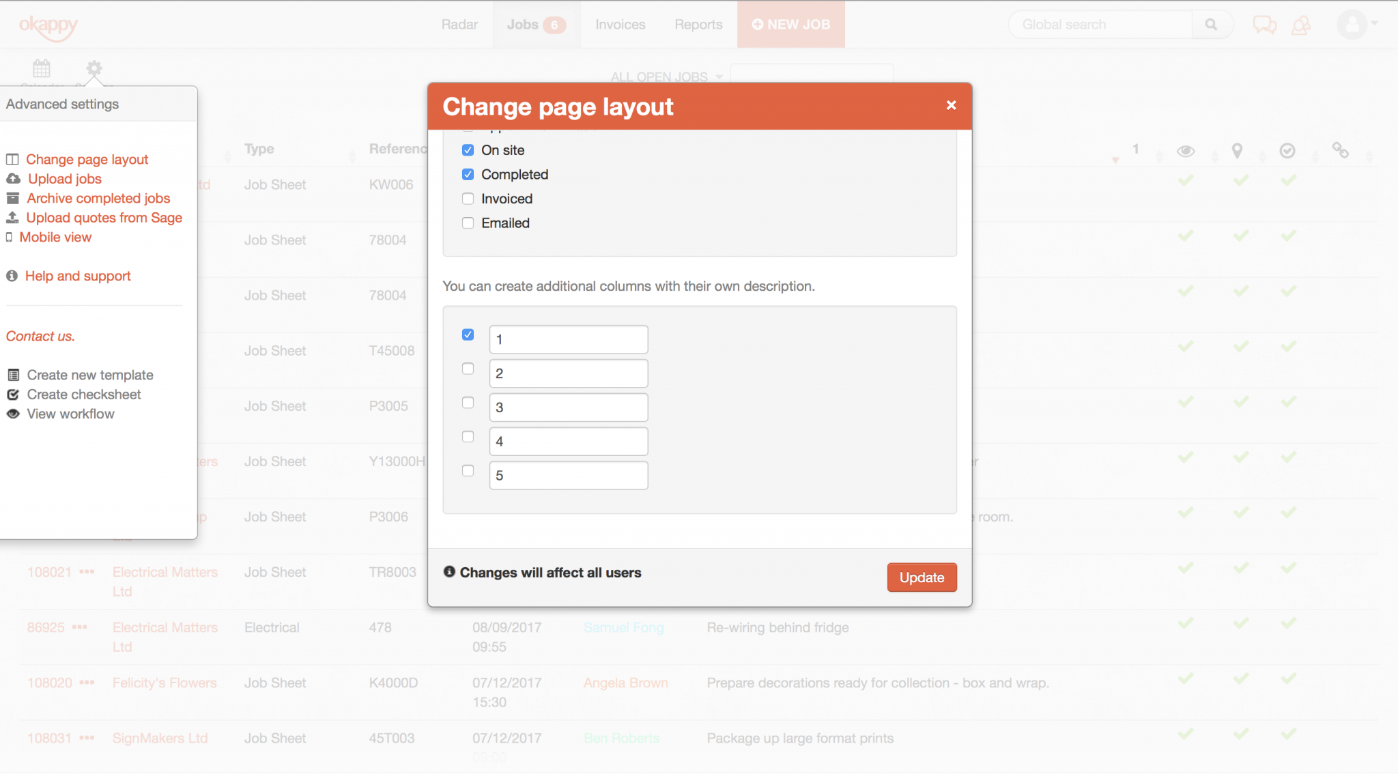Click the Update button
The width and height of the screenshot is (1398, 774).
click(922, 577)
